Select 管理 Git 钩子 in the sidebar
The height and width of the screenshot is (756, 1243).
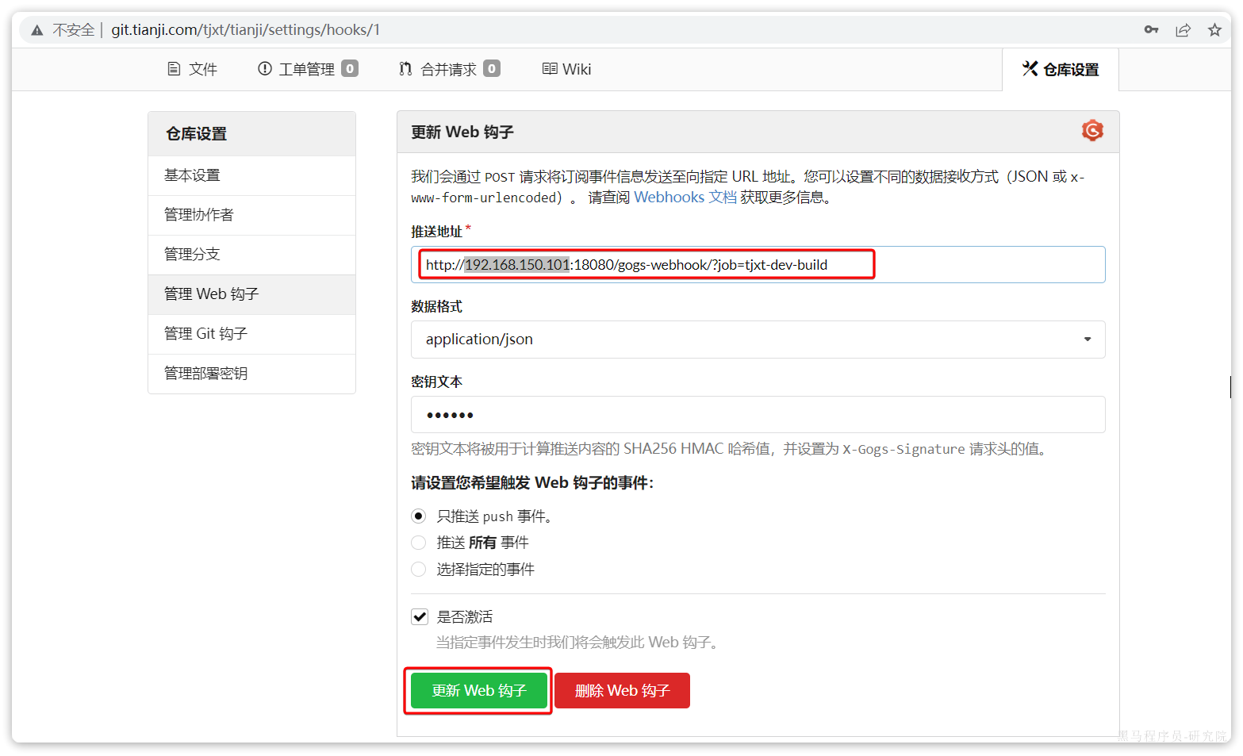(x=251, y=334)
